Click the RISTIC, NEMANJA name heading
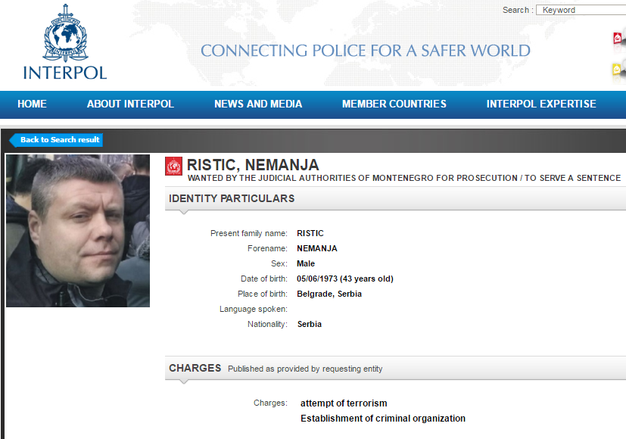 [x=253, y=165]
